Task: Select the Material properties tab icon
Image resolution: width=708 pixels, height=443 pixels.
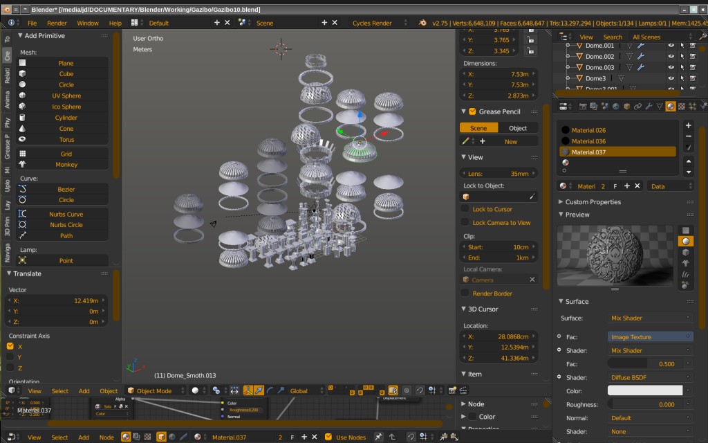Action: tap(669, 106)
